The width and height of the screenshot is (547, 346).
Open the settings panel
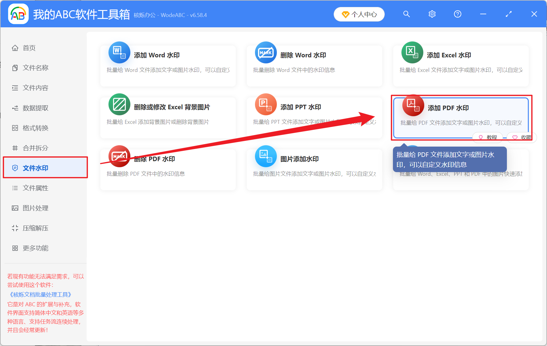(x=432, y=14)
